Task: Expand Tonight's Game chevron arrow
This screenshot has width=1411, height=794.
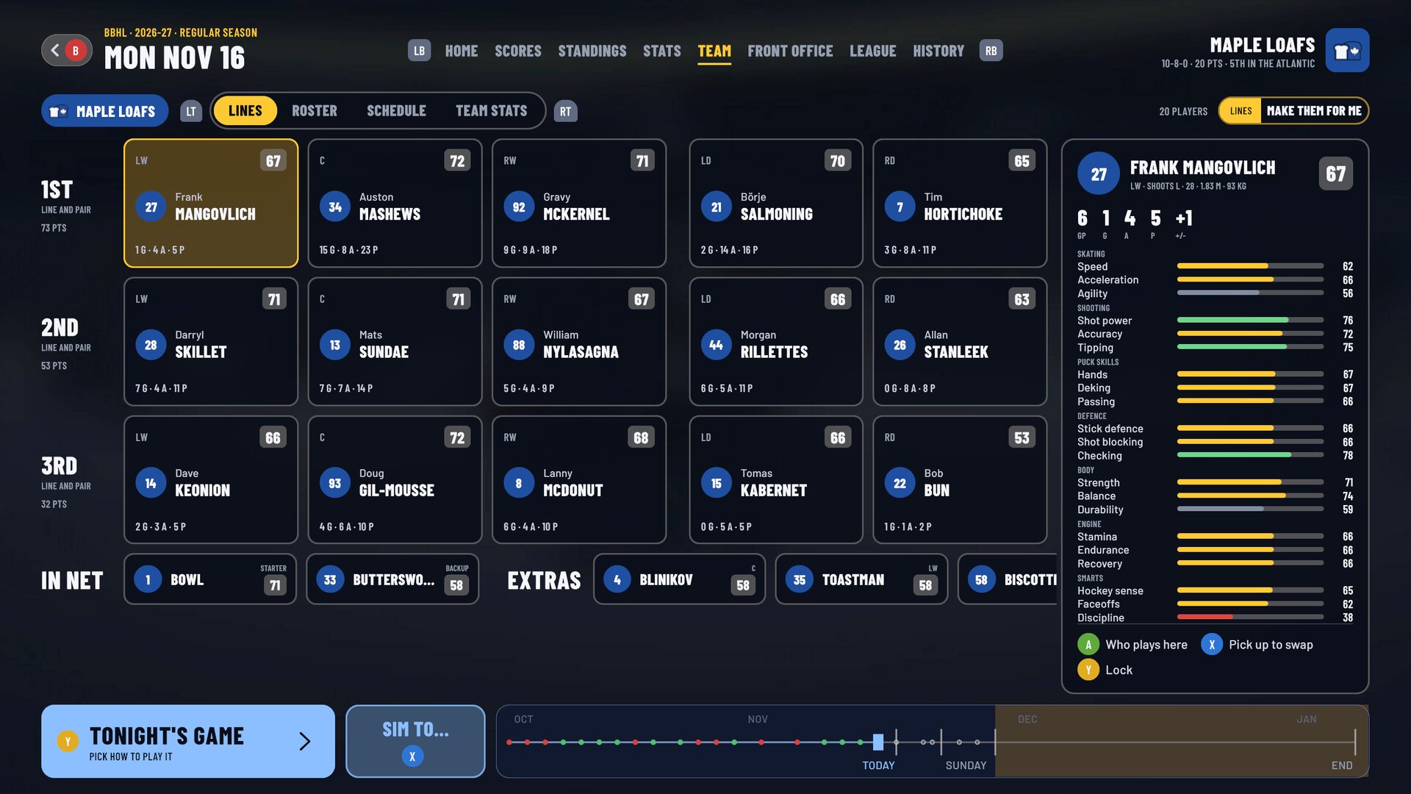Action: 305,741
